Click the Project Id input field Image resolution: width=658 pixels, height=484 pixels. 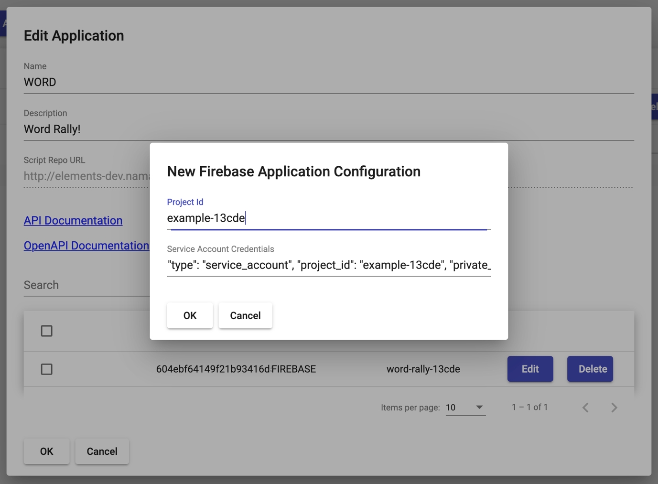[x=328, y=218]
